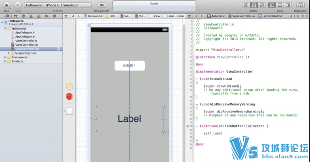Show the Project navigator

(x=8, y=16)
